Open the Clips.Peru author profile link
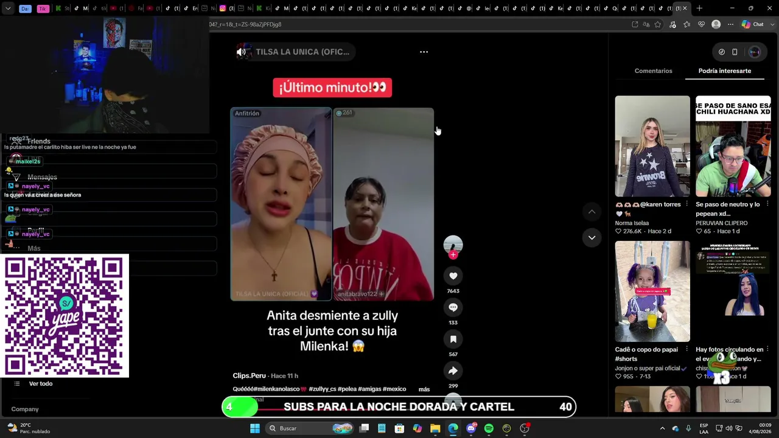The height and width of the screenshot is (438, 779). pos(249,376)
